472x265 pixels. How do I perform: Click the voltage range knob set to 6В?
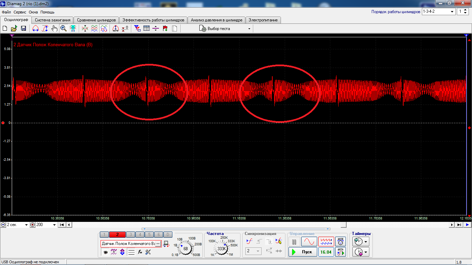coord(185,248)
